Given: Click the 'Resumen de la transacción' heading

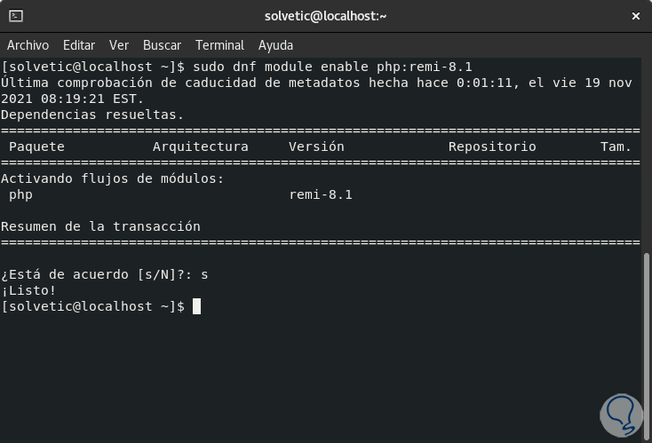Looking at the screenshot, I should tap(100, 226).
